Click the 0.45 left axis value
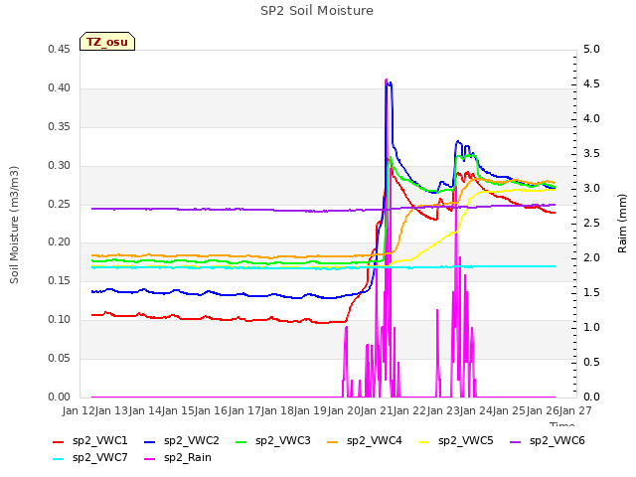The height and width of the screenshot is (477, 636). [59, 49]
